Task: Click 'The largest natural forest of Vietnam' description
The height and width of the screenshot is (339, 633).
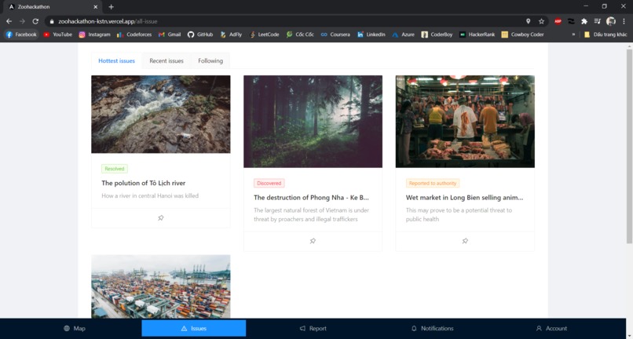Action: click(311, 215)
